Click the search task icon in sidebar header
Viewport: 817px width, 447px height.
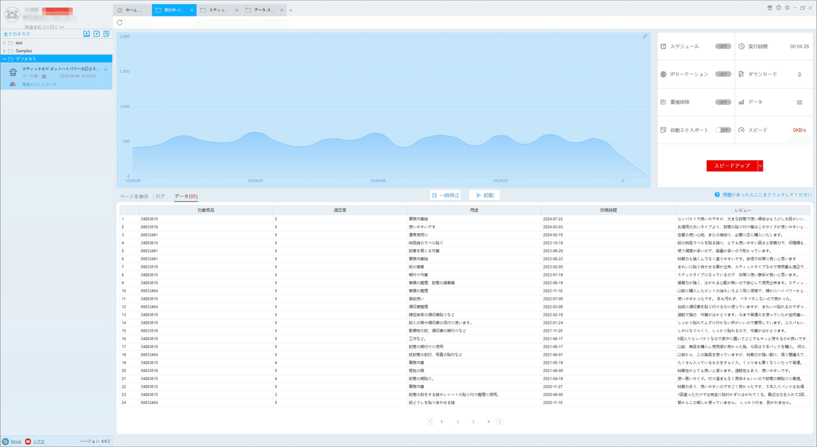click(x=107, y=33)
